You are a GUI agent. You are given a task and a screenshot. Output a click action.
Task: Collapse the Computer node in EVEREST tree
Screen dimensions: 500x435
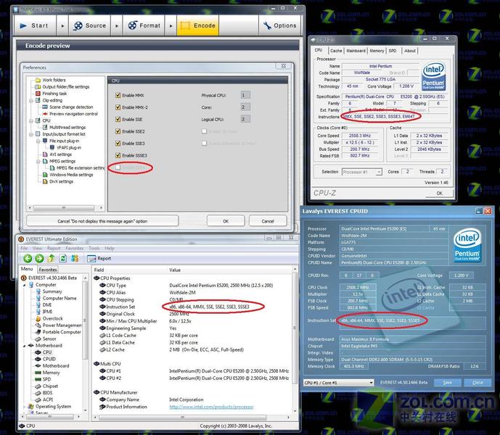tap(25, 285)
